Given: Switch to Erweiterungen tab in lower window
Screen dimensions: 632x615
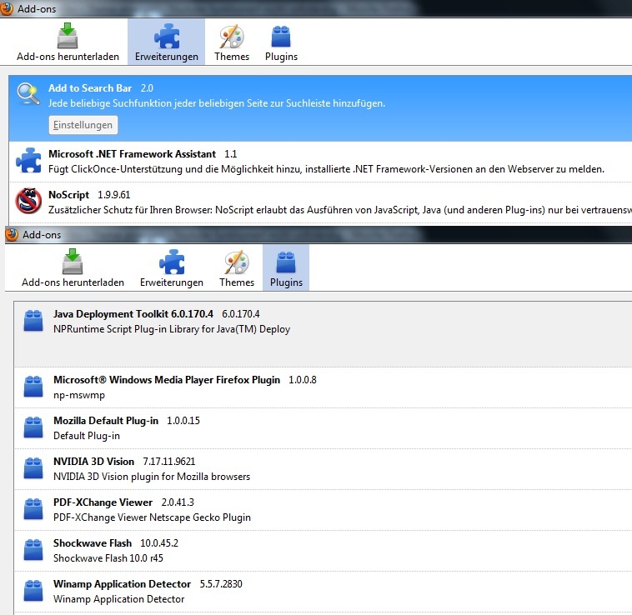Looking at the screenshot, I should tap(172, 267).
